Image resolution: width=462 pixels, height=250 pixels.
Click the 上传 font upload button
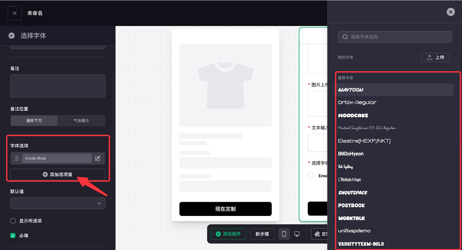pyautogui.click(x=435, y=57)
